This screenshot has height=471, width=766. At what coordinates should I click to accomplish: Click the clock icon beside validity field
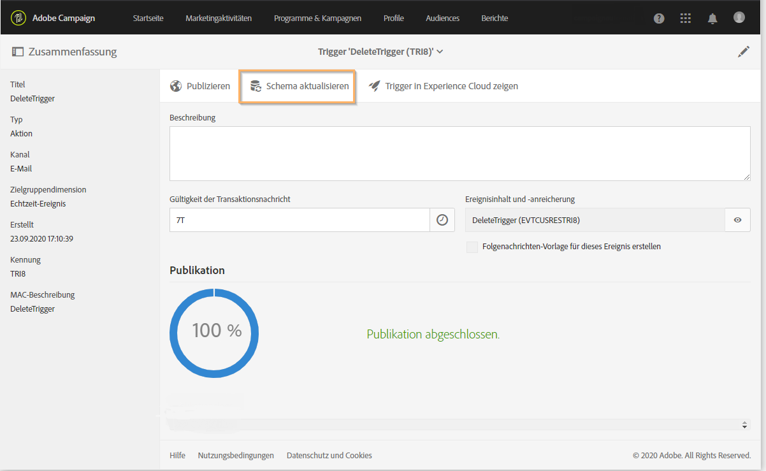click(x=442, y=220)
